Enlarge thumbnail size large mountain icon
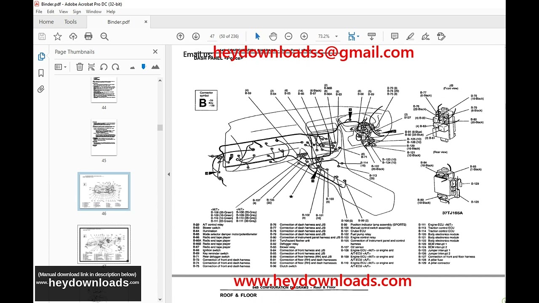 click(155, 67)
